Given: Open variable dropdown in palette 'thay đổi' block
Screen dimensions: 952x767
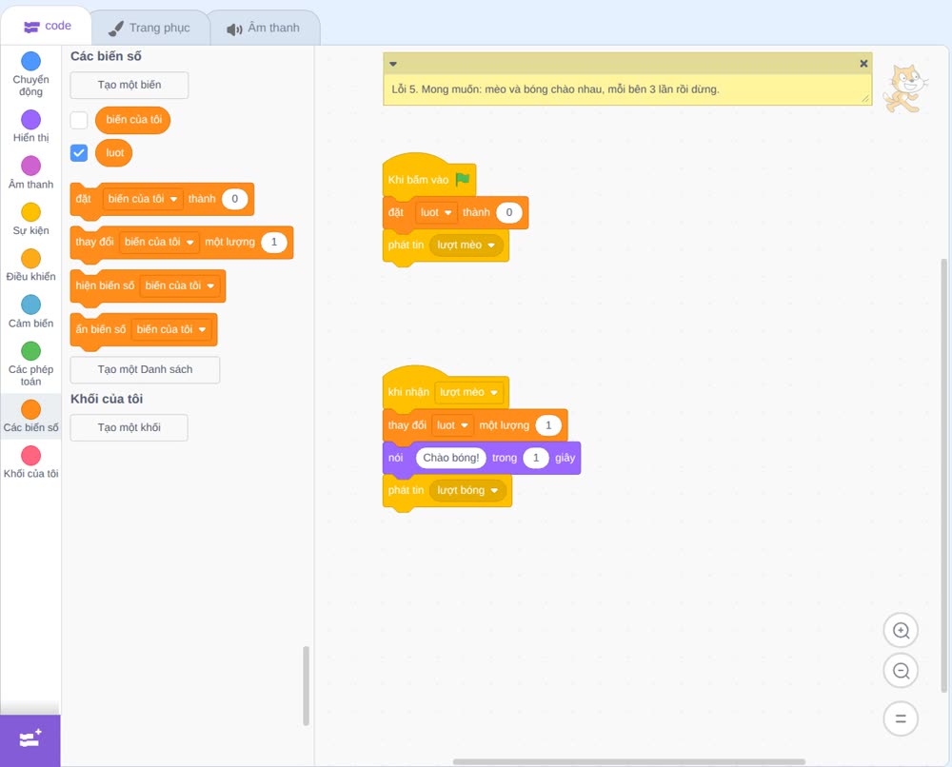Looking at the screenshot, I should coord(159,242).
